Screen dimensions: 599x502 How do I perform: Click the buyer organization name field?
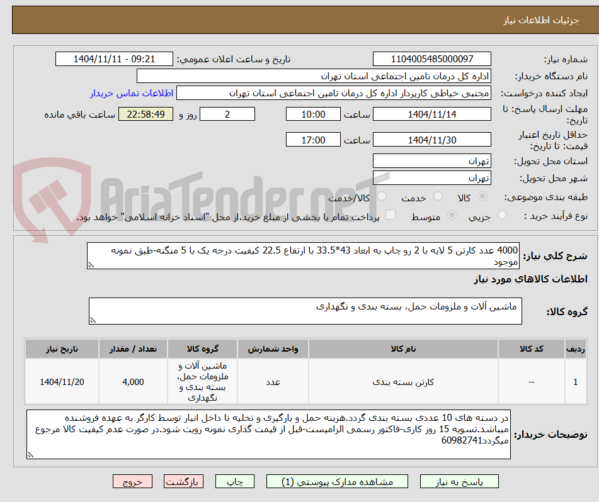coord(314,76)
